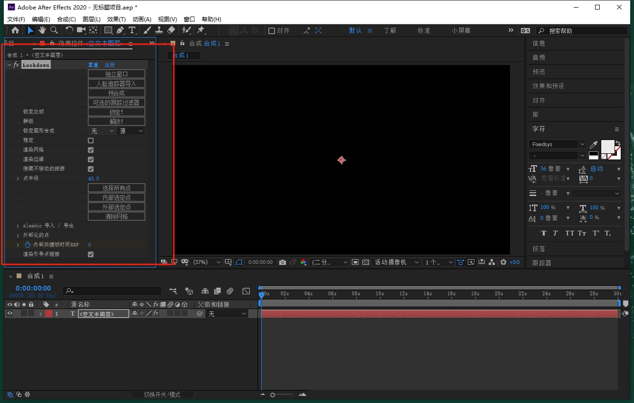Image resolution: width=634 pixels, height=403 pixels.
Task: Select the Eraser tool
Action: pyautogui.click(x=171, y=30)
